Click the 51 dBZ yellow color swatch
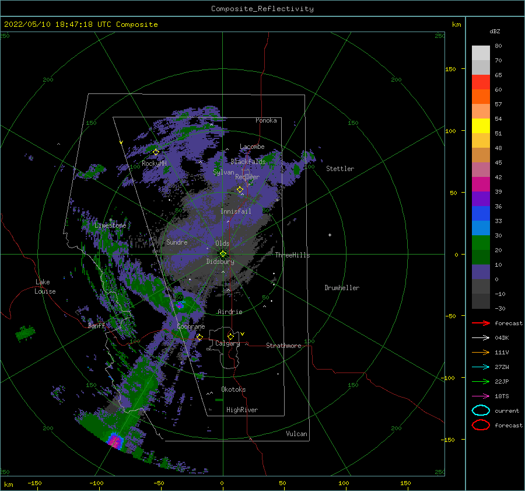 pyautogui.click(x=481, y=126)
